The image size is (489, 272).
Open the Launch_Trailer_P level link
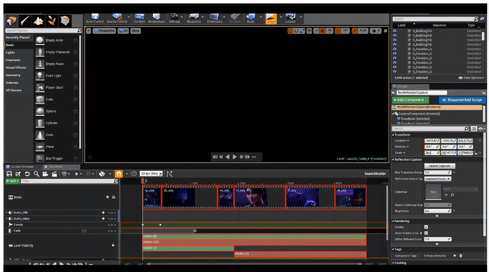[x=367, y=159]
